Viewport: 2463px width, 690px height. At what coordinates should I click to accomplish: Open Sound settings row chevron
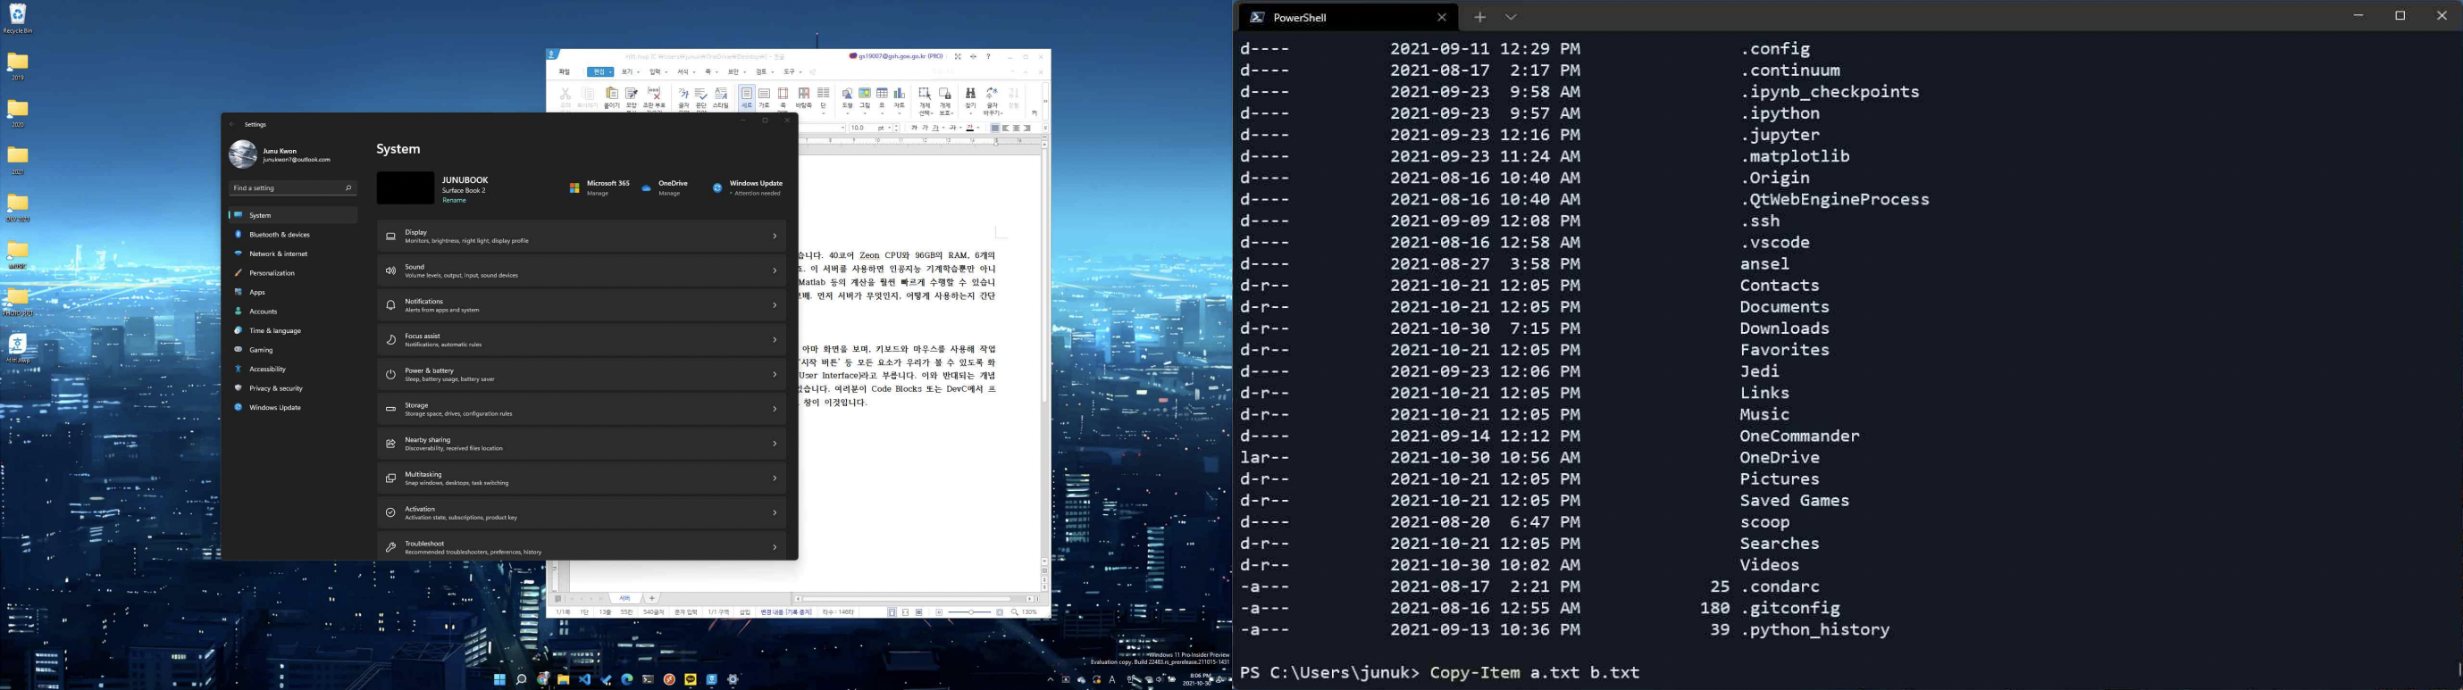(775, 270)
